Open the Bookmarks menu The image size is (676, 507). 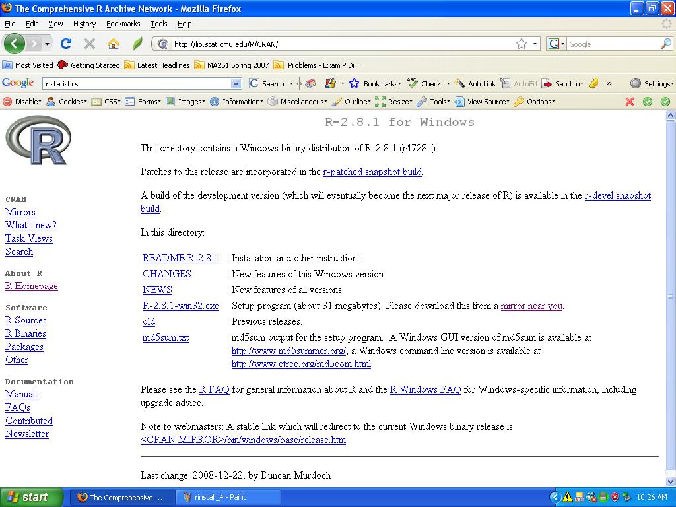point(123,24)
